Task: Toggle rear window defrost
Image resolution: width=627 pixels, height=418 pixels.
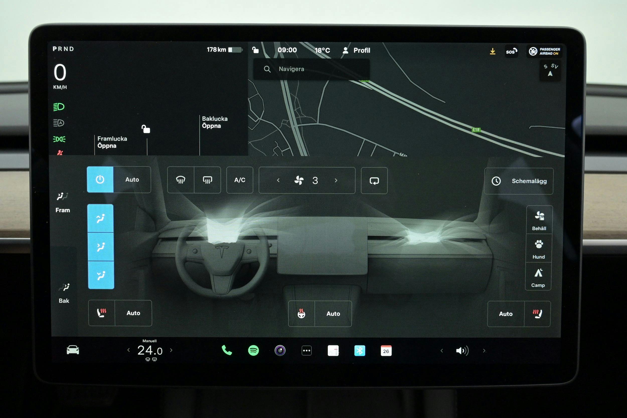Action: [x=207, y=180]
